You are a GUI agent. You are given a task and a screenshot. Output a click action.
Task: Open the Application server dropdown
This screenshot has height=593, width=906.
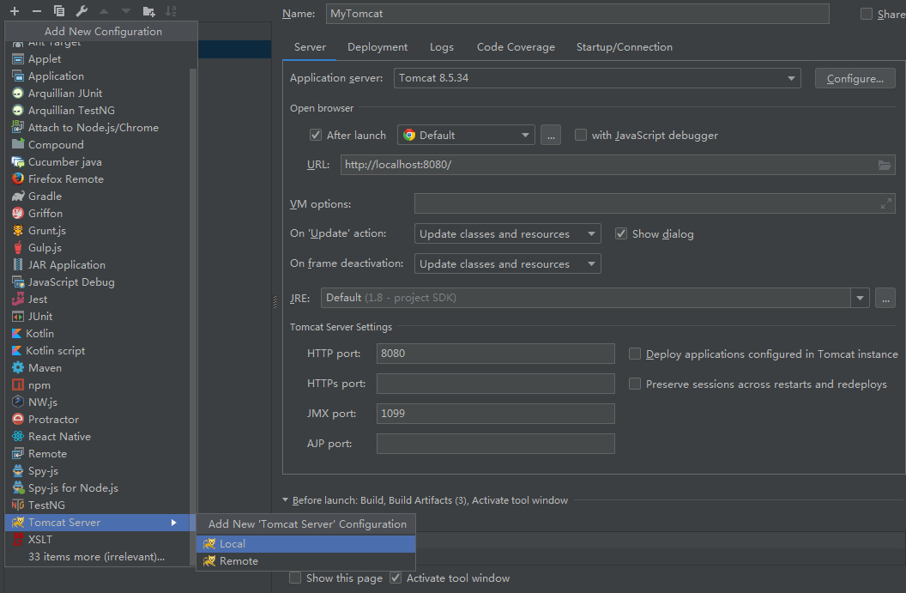click(597, 78)
